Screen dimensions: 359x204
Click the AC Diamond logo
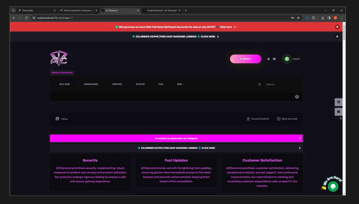click(59, 58)
